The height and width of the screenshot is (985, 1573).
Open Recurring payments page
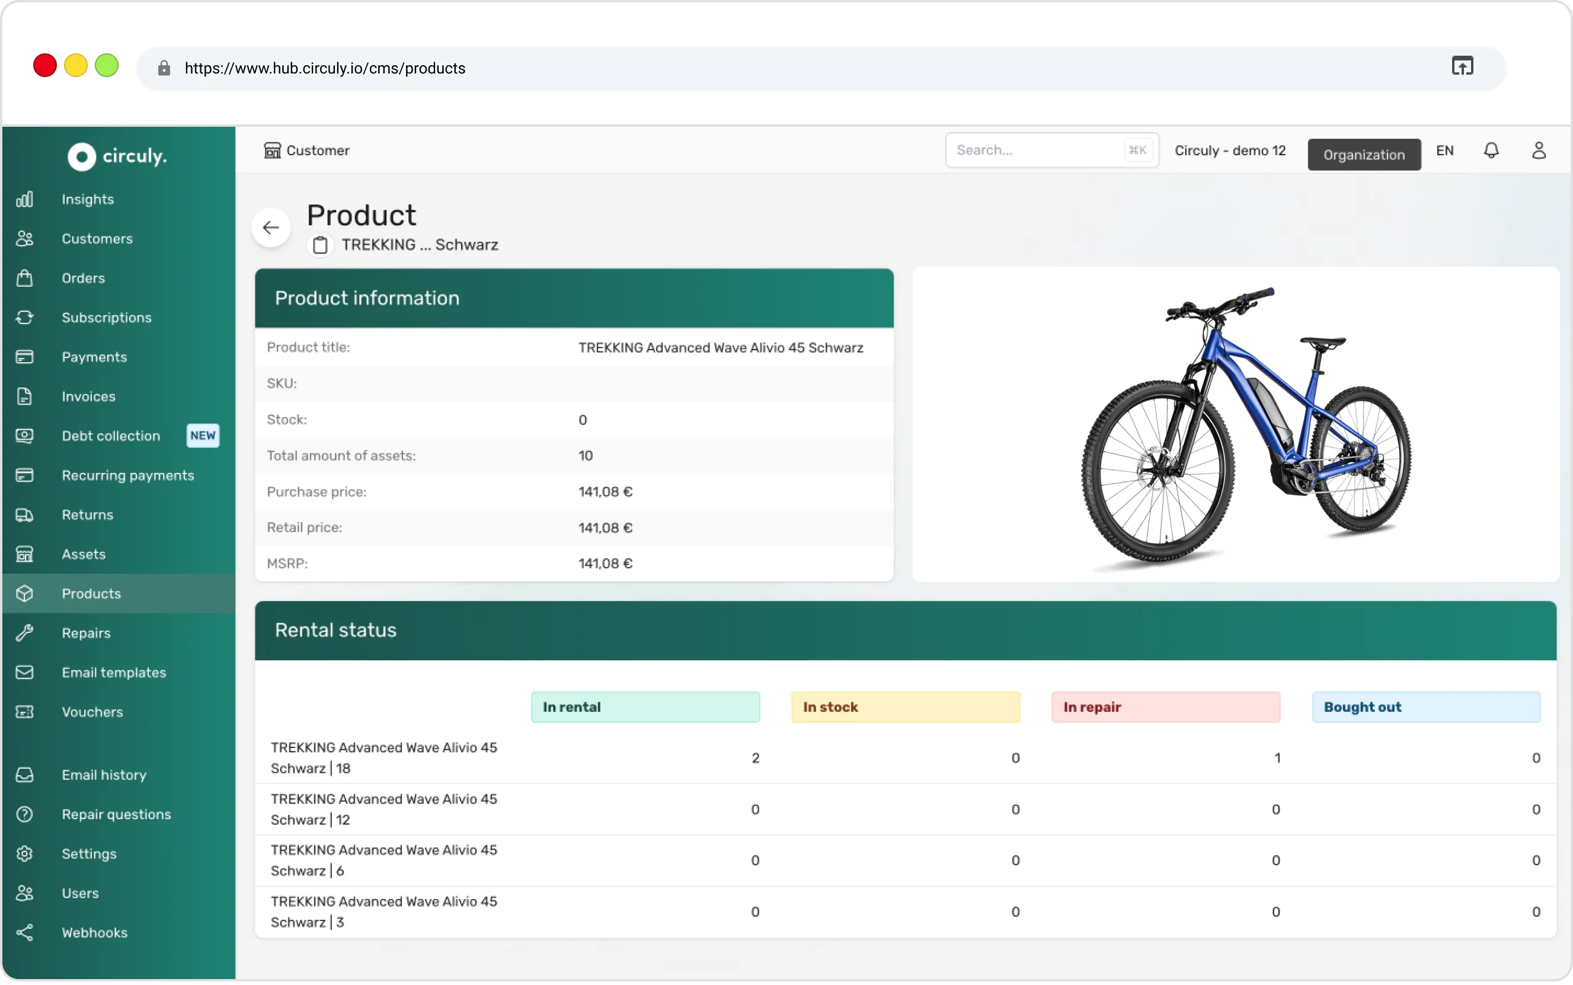click(x=128, y=475)
